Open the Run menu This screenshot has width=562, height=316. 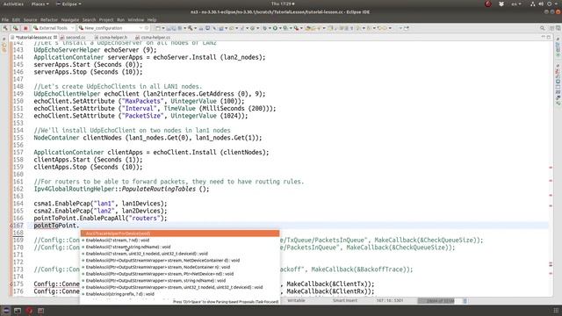(121, 19)
